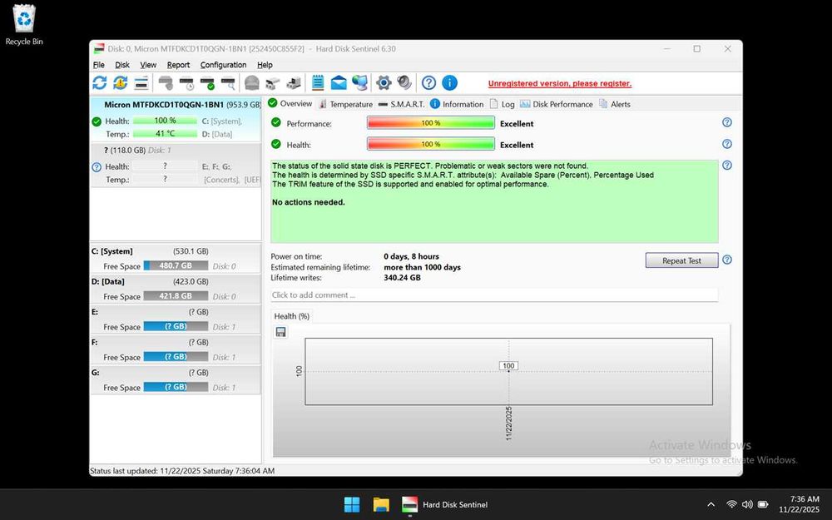Image resolution: width=832 pixels, height=520 pixels.
Task: Select the C: [System] partition row
Action: coord(176,259)
